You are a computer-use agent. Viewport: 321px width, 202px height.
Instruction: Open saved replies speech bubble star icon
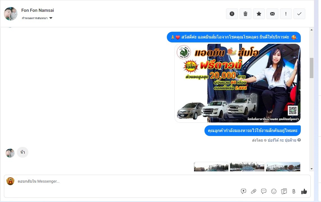click(243, 191)
